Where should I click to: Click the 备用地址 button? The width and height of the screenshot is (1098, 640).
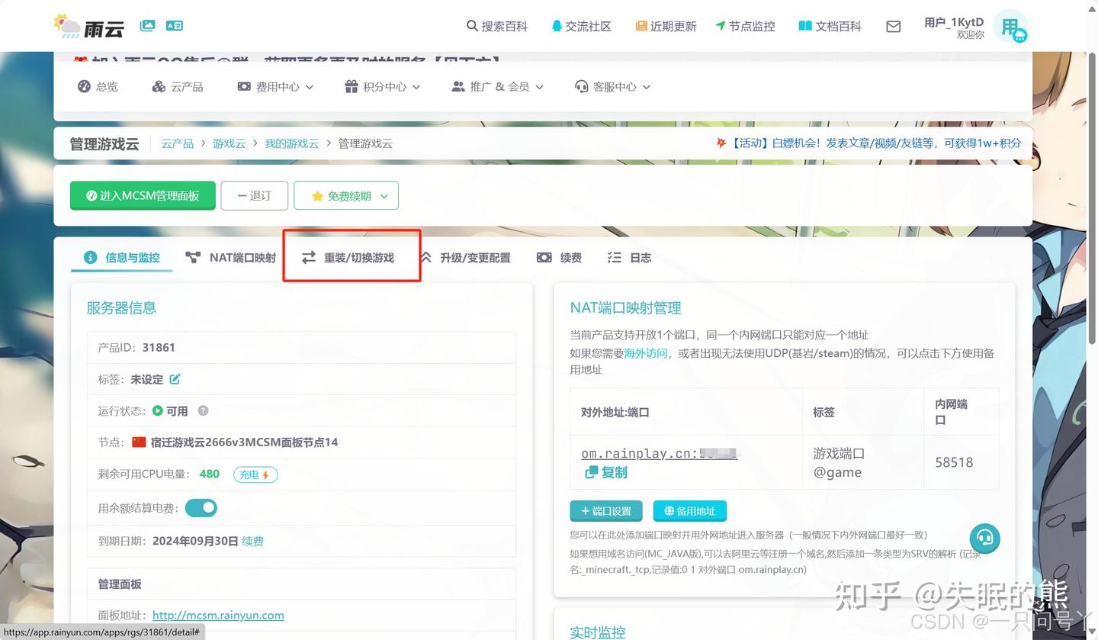(689, 510)
